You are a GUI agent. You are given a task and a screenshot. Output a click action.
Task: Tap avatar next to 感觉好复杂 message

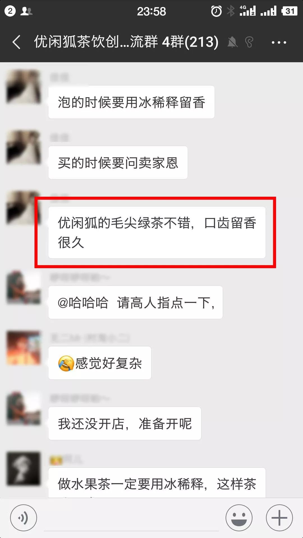[x=24, y=348]
